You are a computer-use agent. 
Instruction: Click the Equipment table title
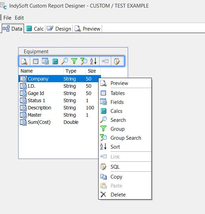[x=36, y=52]
